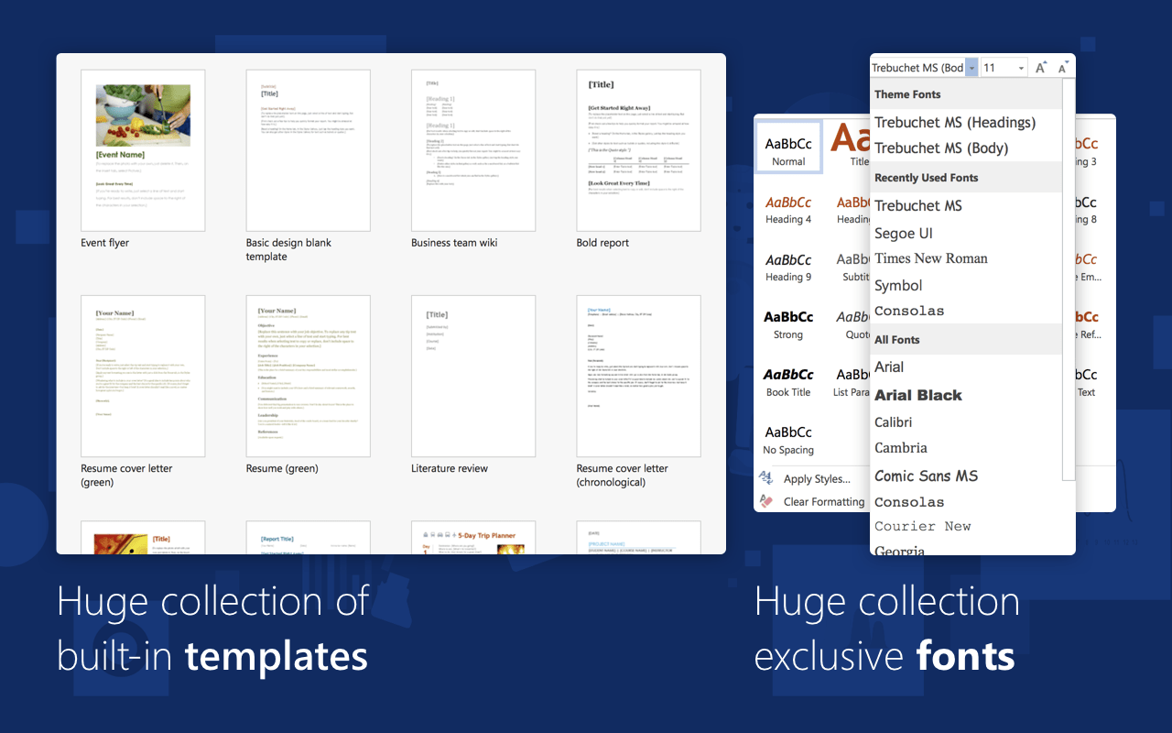Click Apply Styles... command

817,479
